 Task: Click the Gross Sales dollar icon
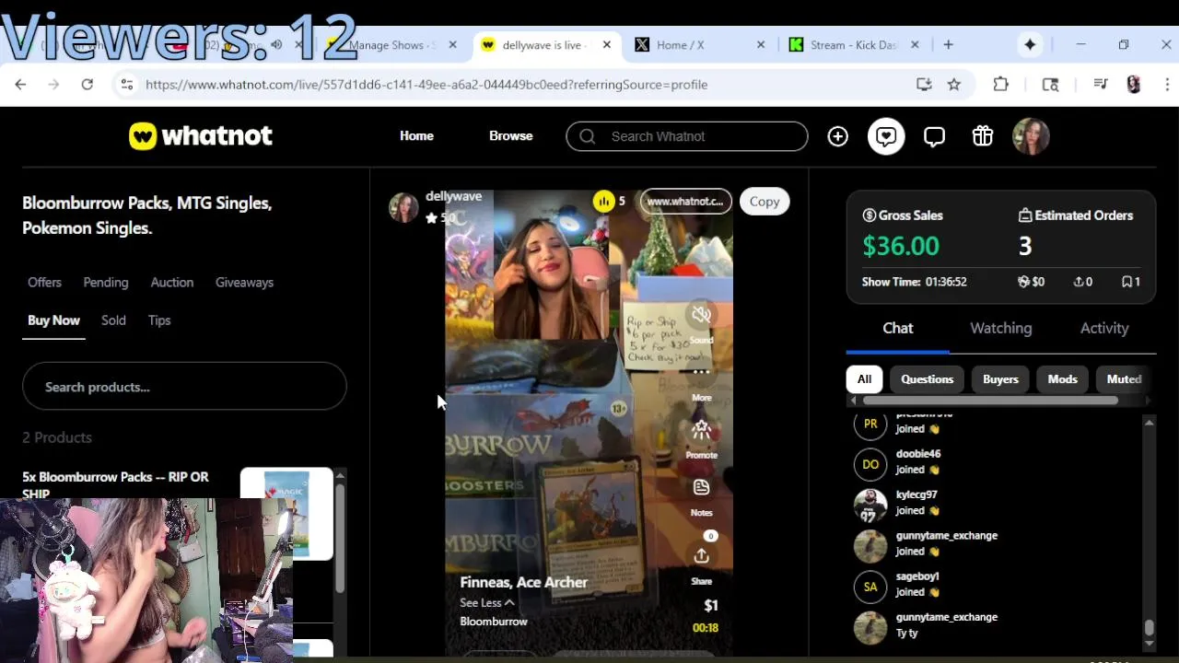coord(869,215)
